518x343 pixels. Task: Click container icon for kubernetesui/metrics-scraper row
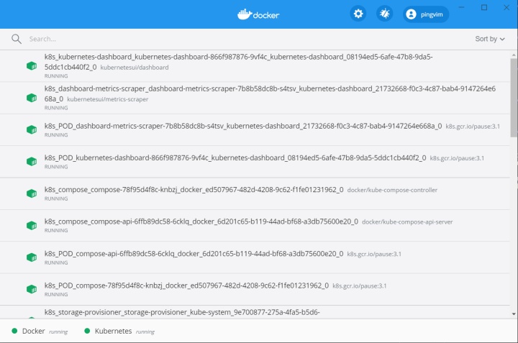pyautogui.click(x=32, y=98)
